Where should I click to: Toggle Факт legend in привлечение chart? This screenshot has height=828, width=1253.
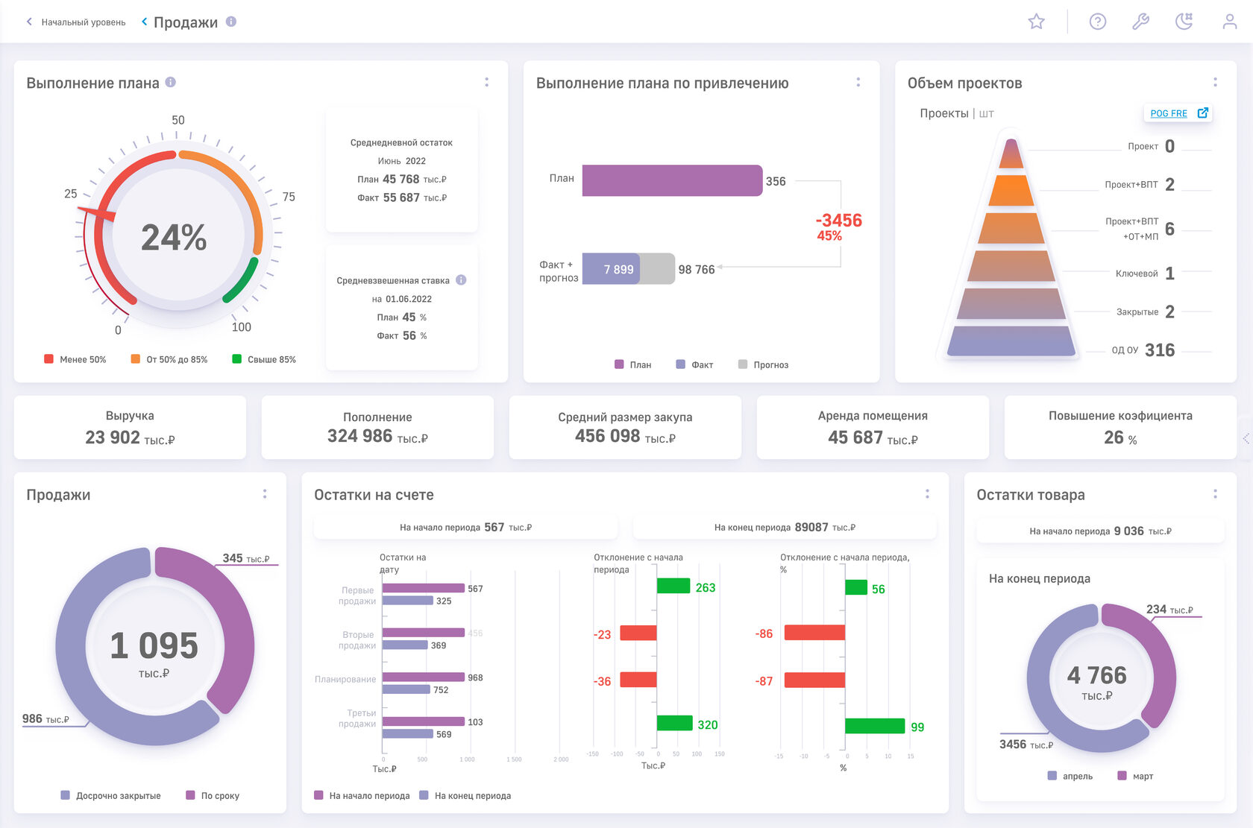(694, 364)
